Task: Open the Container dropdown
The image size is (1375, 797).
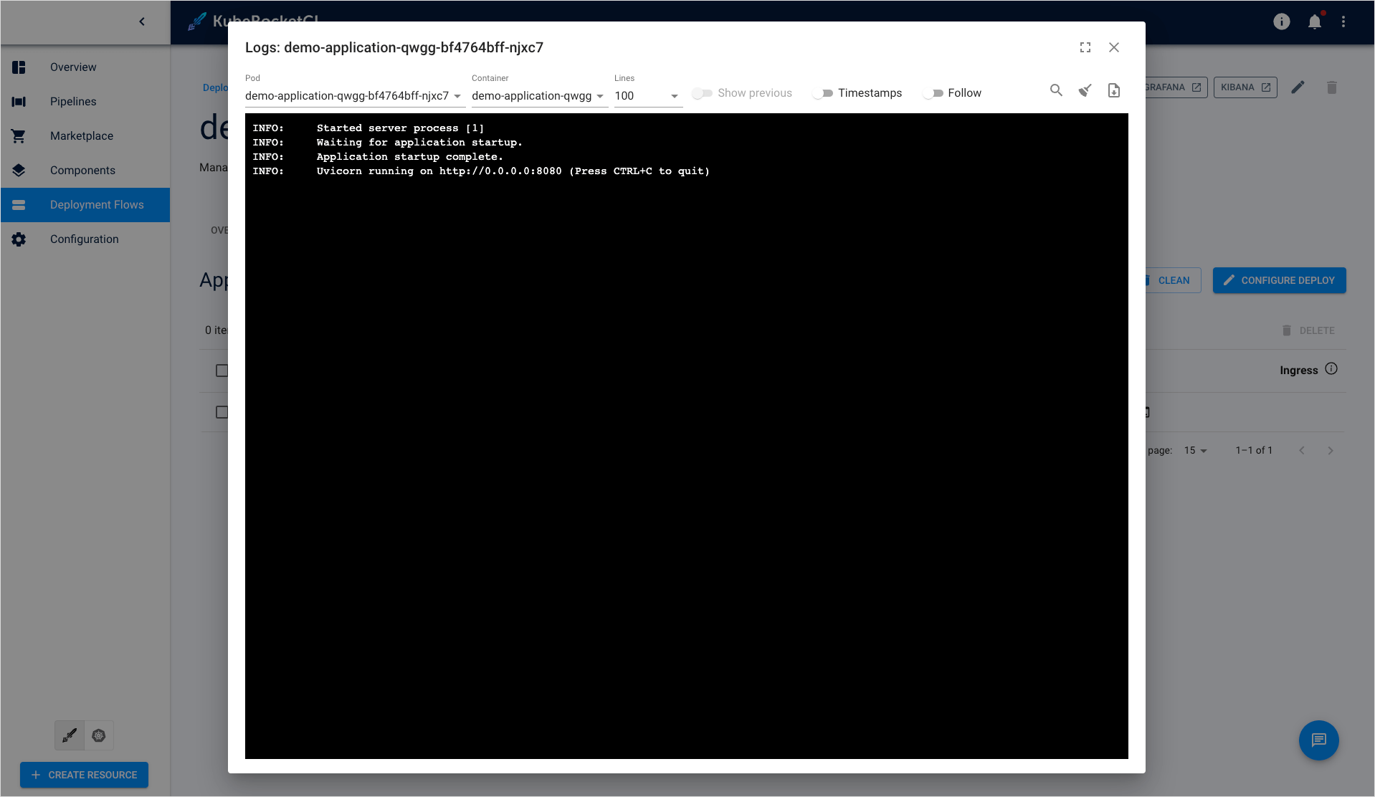Action: (538, 96)
